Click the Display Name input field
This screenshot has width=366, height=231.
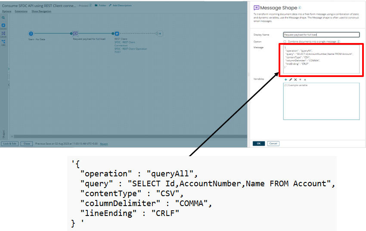pyautogui.click(x=321, y=34)
